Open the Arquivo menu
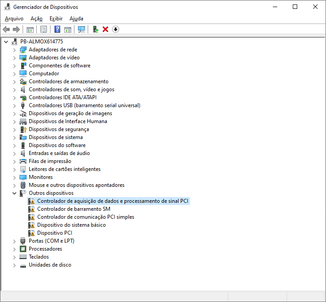326x302 pixels. (14, 19)
